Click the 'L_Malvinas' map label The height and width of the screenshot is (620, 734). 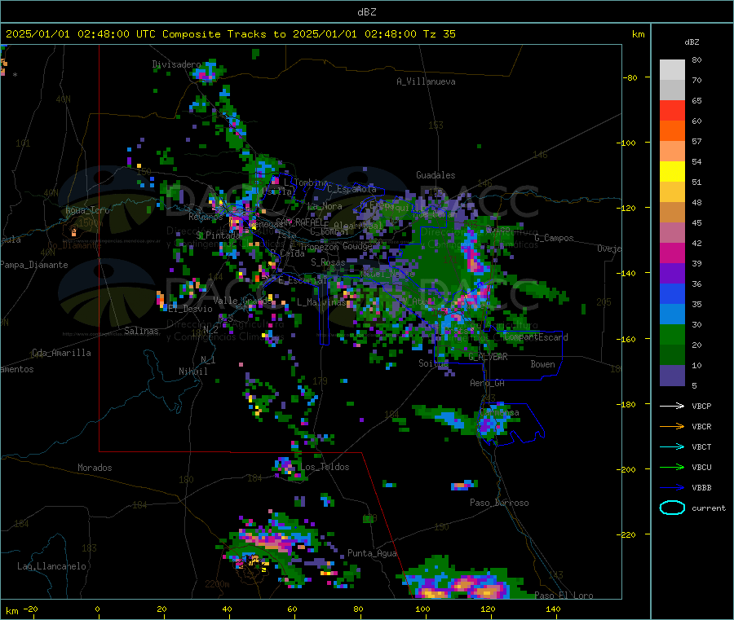point(321,302)
